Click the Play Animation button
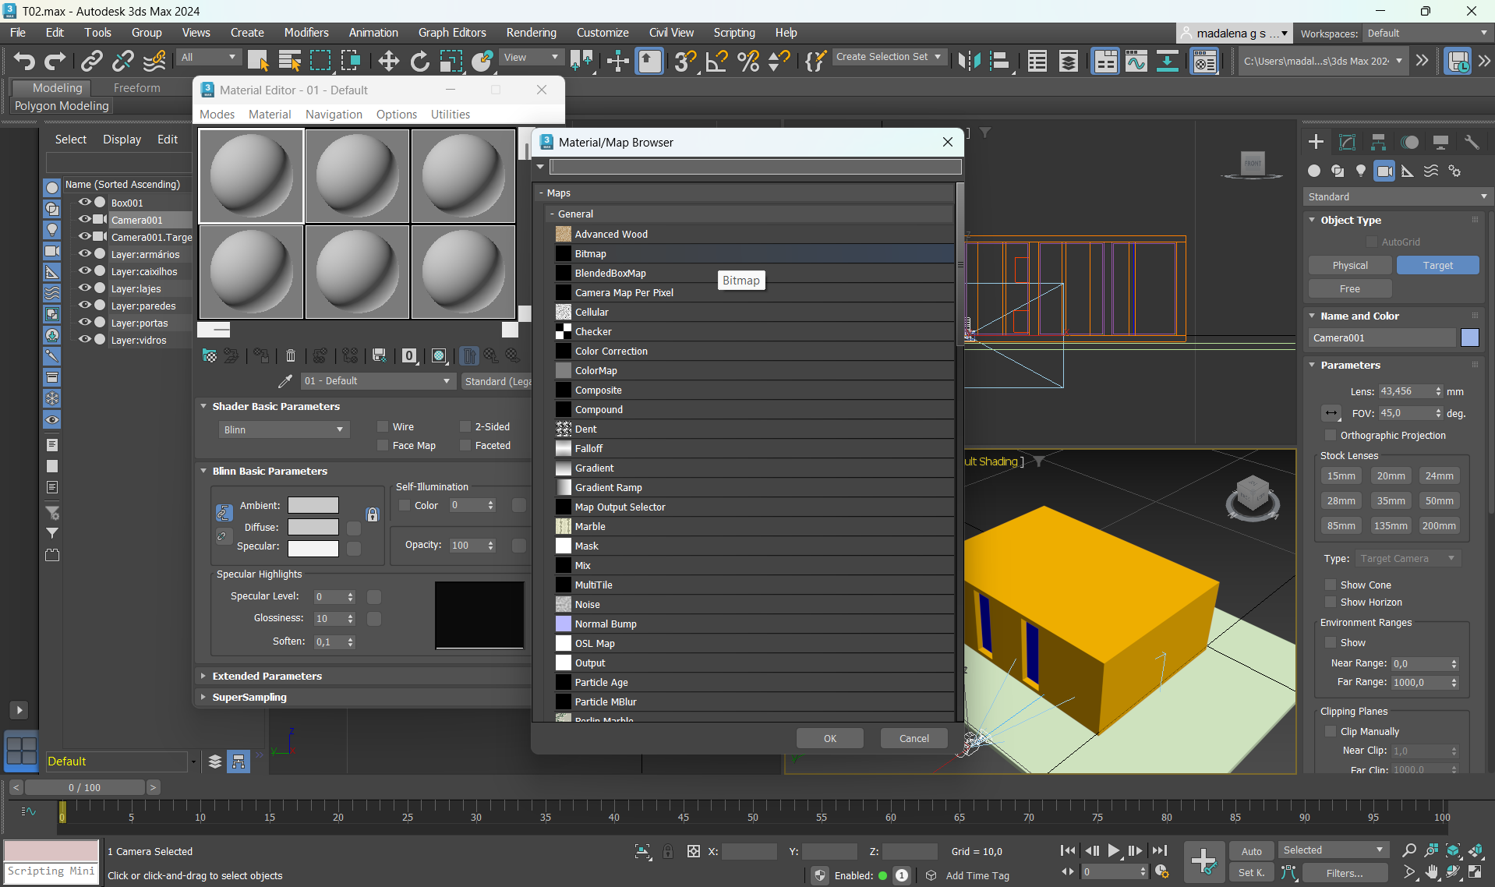 pos(1114,851)
